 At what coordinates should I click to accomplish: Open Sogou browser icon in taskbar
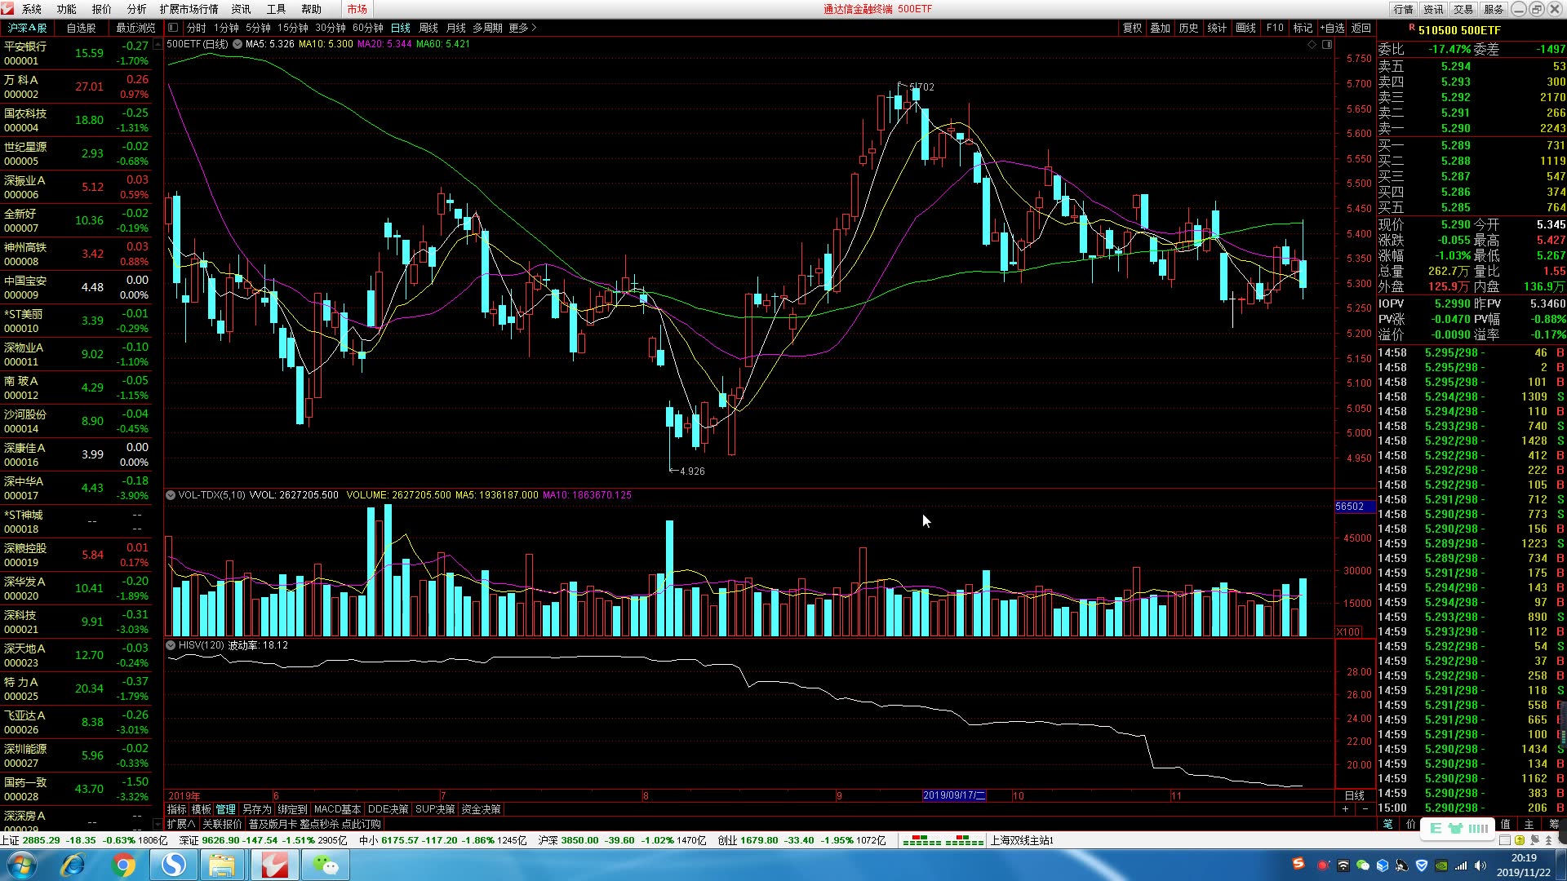(x=173, y=865)
